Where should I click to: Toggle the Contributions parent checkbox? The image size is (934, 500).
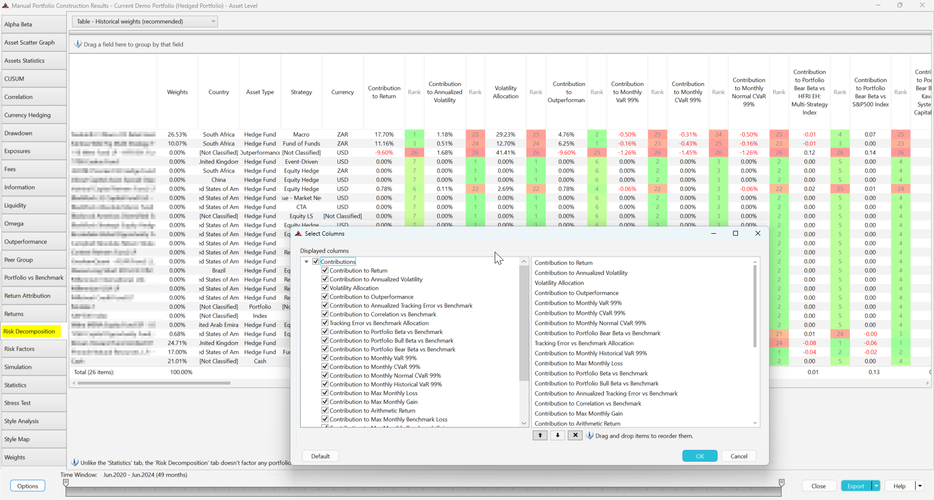(x=317, y=261)
